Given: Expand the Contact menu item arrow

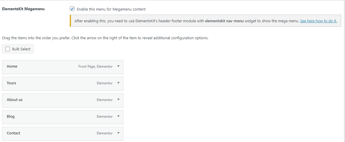Looking at the screenshot, I should pyautogui.click(x=118, y=133).
